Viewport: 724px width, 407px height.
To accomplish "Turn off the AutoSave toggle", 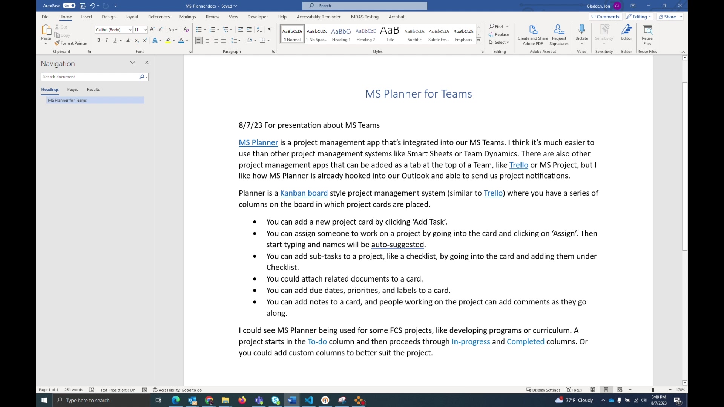I will coord(68,6).
